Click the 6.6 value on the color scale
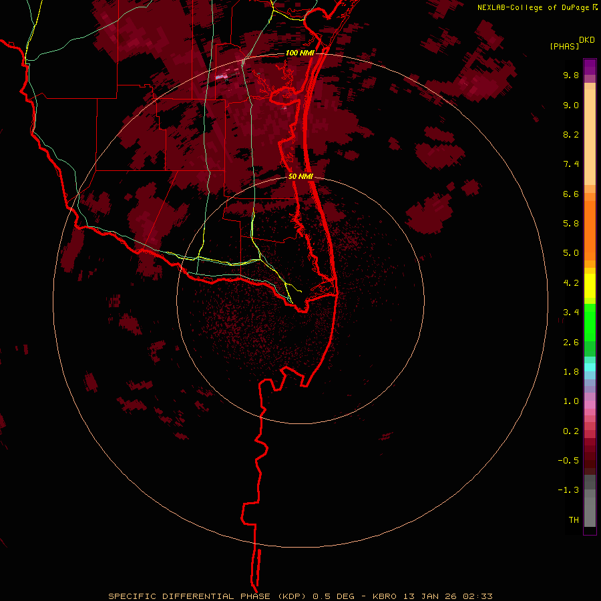Viewport: 601px width, 601px height. 571,194
